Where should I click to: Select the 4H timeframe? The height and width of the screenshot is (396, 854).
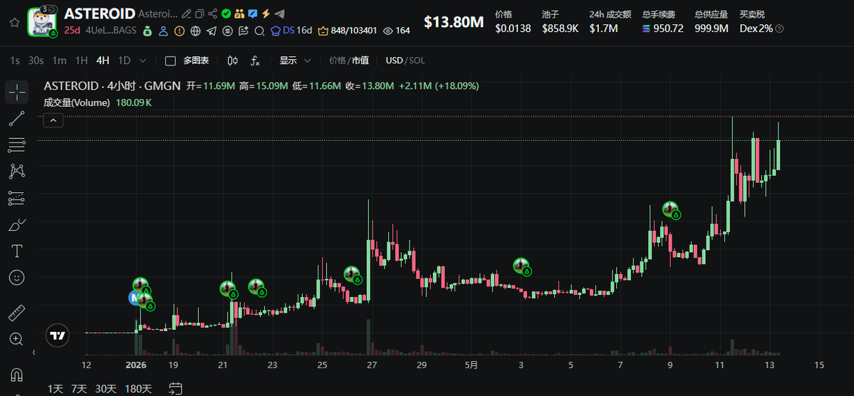point(103,61)
